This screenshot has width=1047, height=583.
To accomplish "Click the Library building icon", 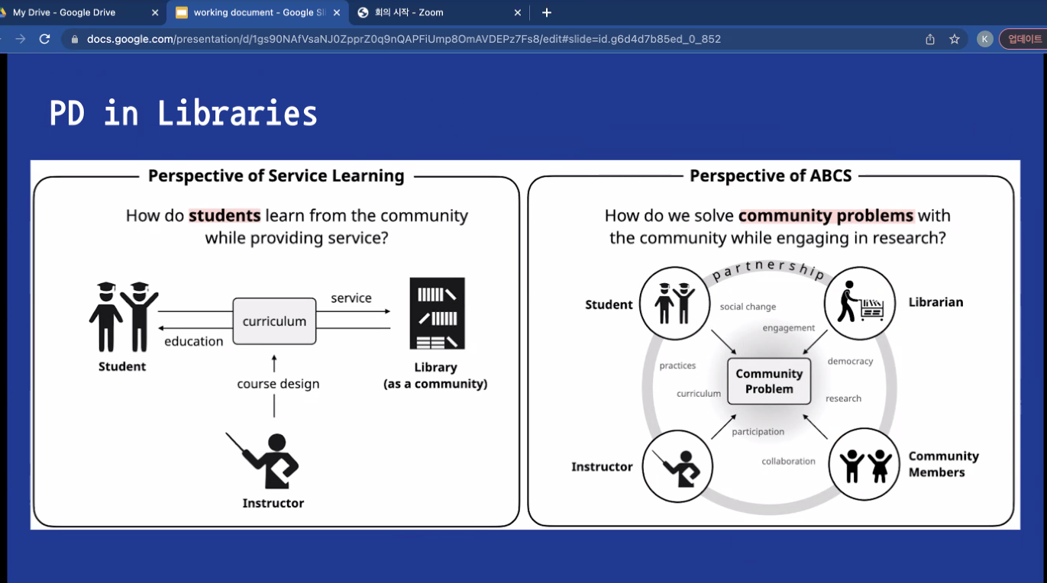I will tap(437, 314).
